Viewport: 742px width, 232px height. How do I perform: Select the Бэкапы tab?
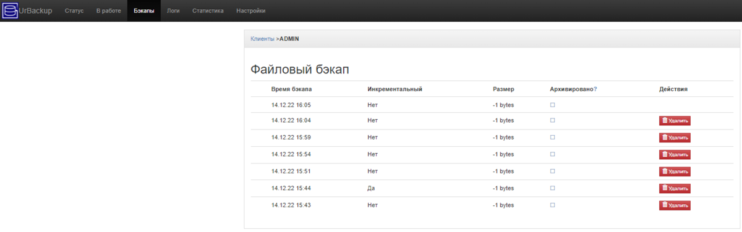pyautogui.click(x=144, y=11)
